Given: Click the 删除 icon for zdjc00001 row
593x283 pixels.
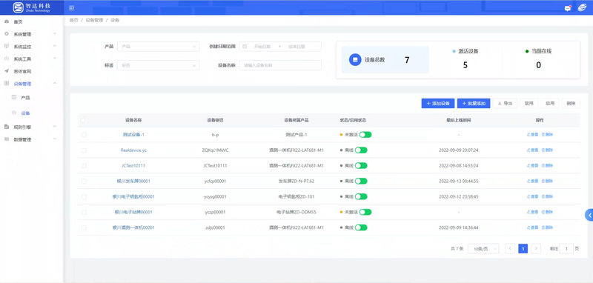Looking at the screenshot, I should coord(543,227).
